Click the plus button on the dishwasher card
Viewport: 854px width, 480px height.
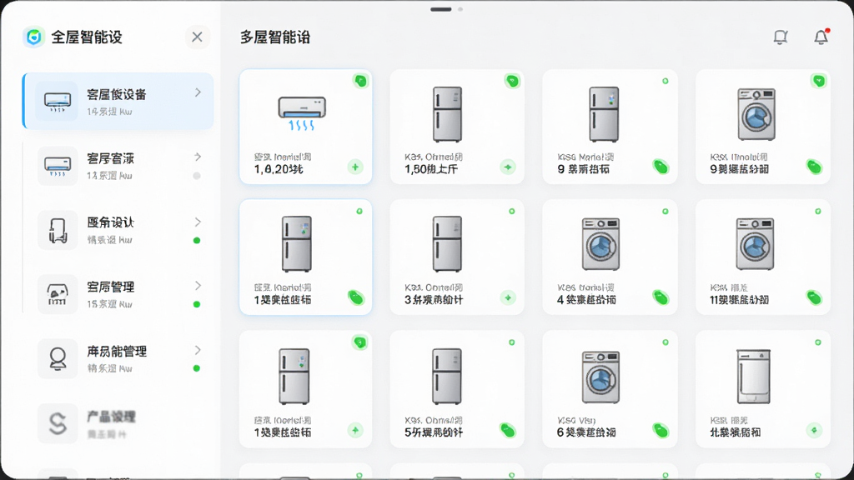(x=814, y=430)
